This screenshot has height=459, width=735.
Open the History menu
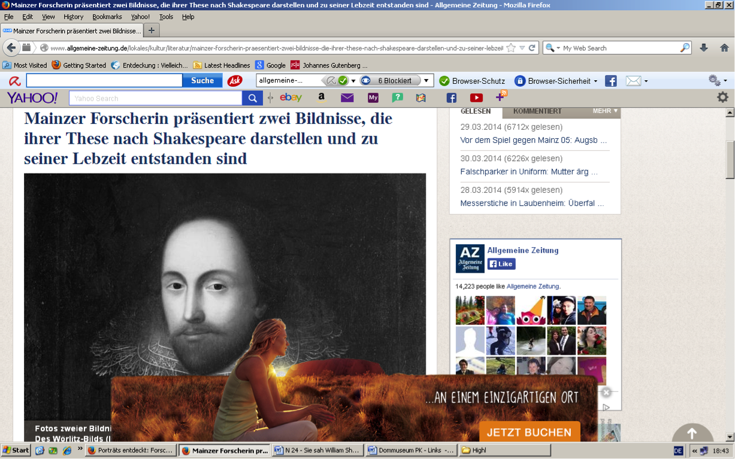(x=73, y=17)
